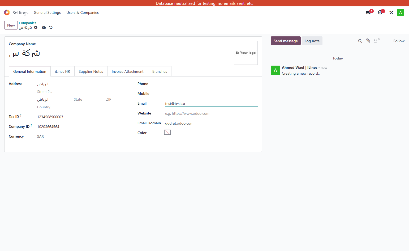The height and width of the screenshot is (251, 409).
Task: Switch to the Branches tab
Action: click(160, 71)
